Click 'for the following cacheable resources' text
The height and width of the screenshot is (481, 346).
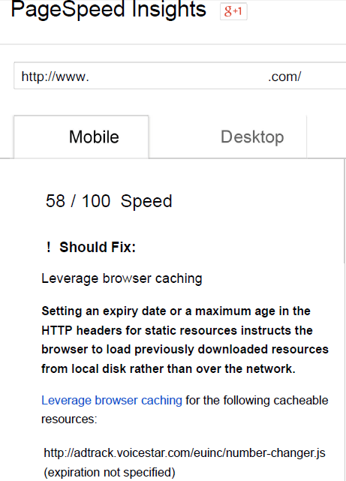pyautogui.click(x=185, y=410)
